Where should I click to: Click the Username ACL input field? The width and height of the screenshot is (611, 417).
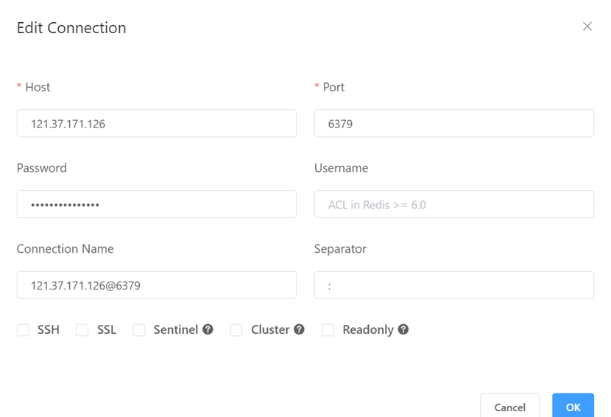click(454, 204)
